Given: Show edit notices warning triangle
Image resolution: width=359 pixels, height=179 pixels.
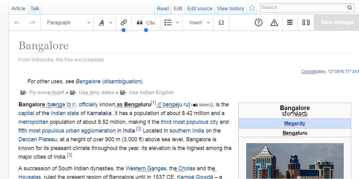Looking at the screenshot, I should tap(274, 22).
